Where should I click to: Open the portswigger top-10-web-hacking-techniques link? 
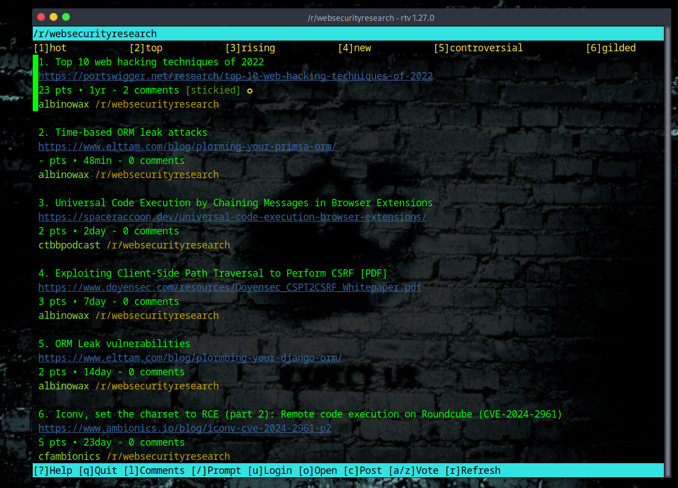pos(235,76)
